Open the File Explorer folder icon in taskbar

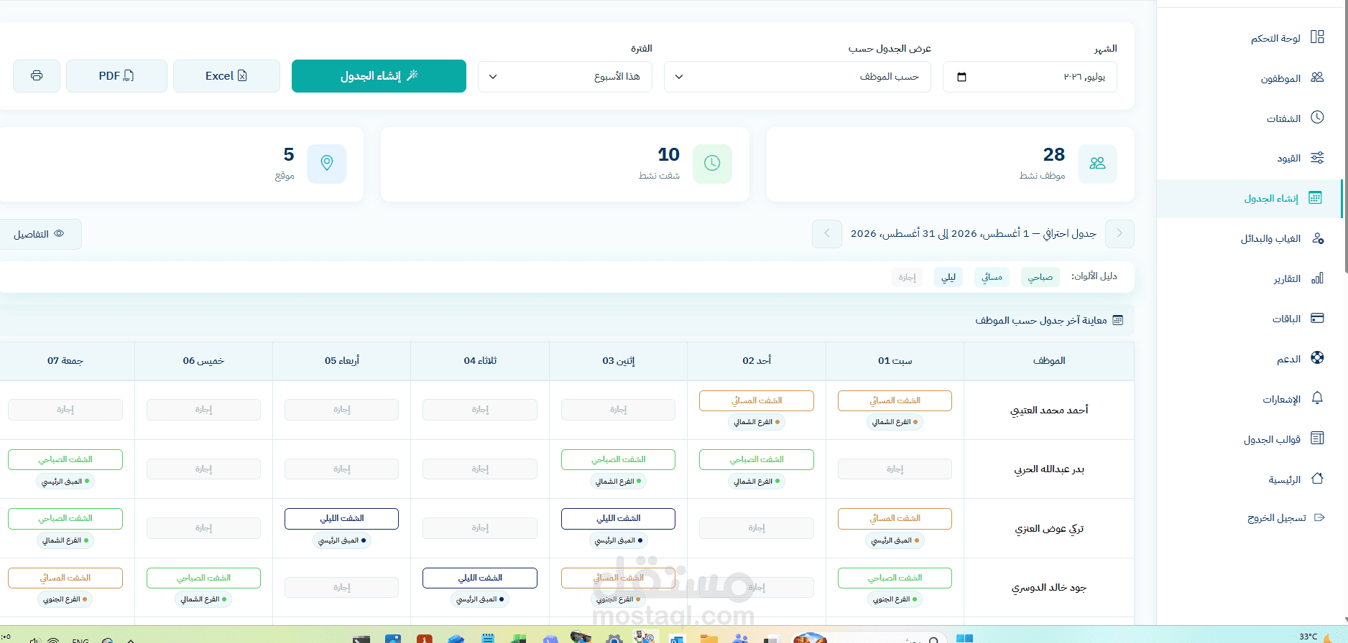(709, 639)
